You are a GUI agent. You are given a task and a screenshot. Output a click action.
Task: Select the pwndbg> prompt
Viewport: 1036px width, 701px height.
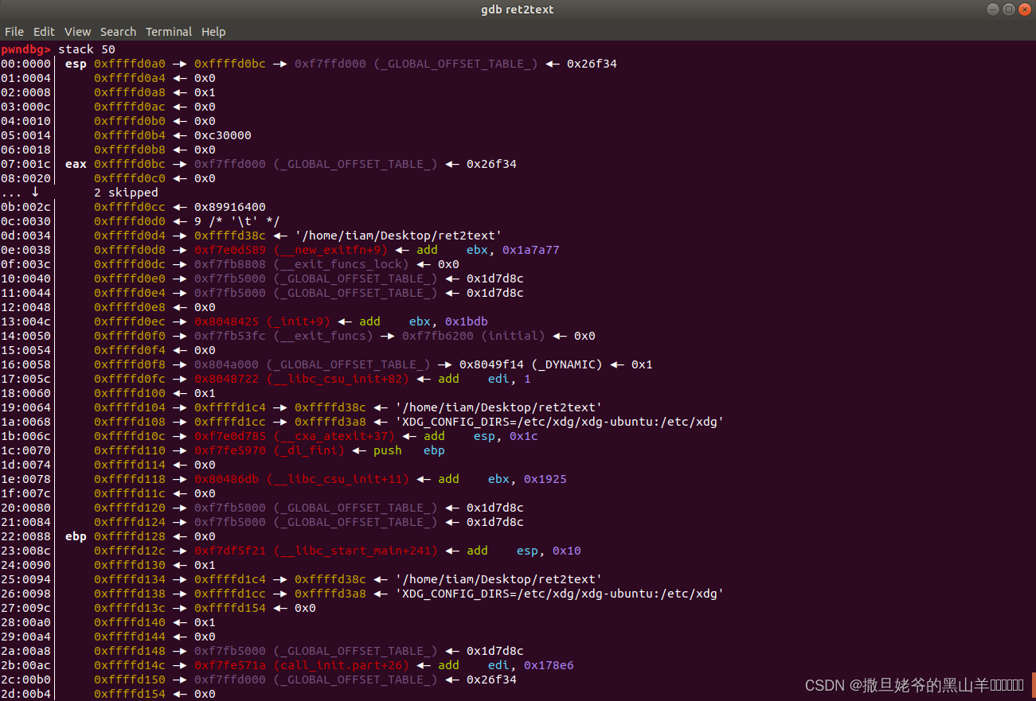[25, 49]
